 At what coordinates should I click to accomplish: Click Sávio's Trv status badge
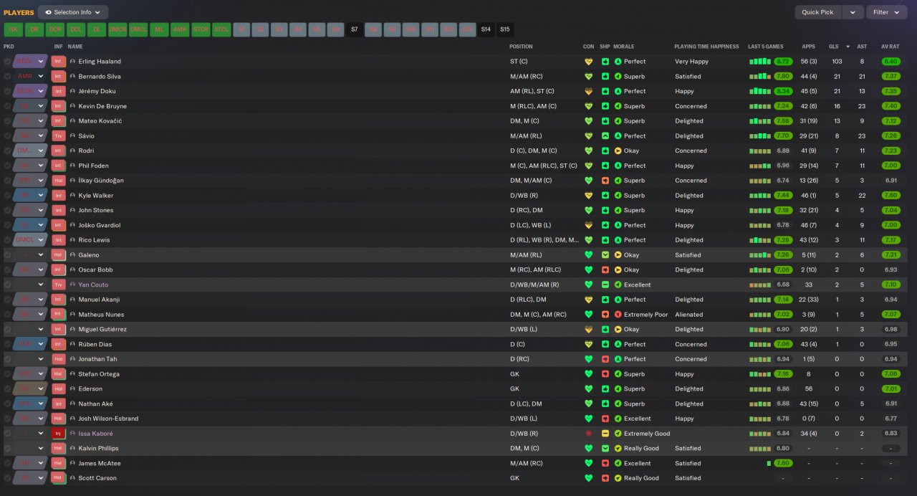(x=59, y=136)
